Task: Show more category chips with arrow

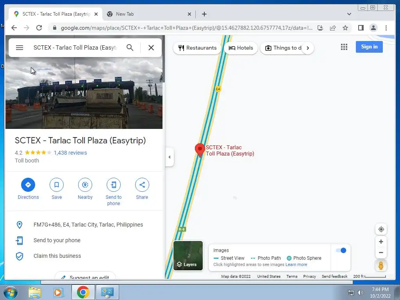Action: click(x=308, y=48)
